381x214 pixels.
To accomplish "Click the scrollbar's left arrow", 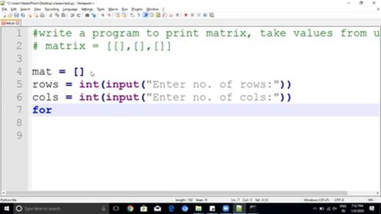I will 4,193.
